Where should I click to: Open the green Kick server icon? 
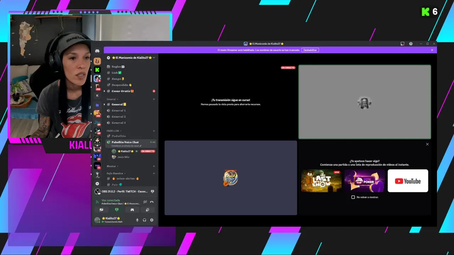tap(97, 70)
